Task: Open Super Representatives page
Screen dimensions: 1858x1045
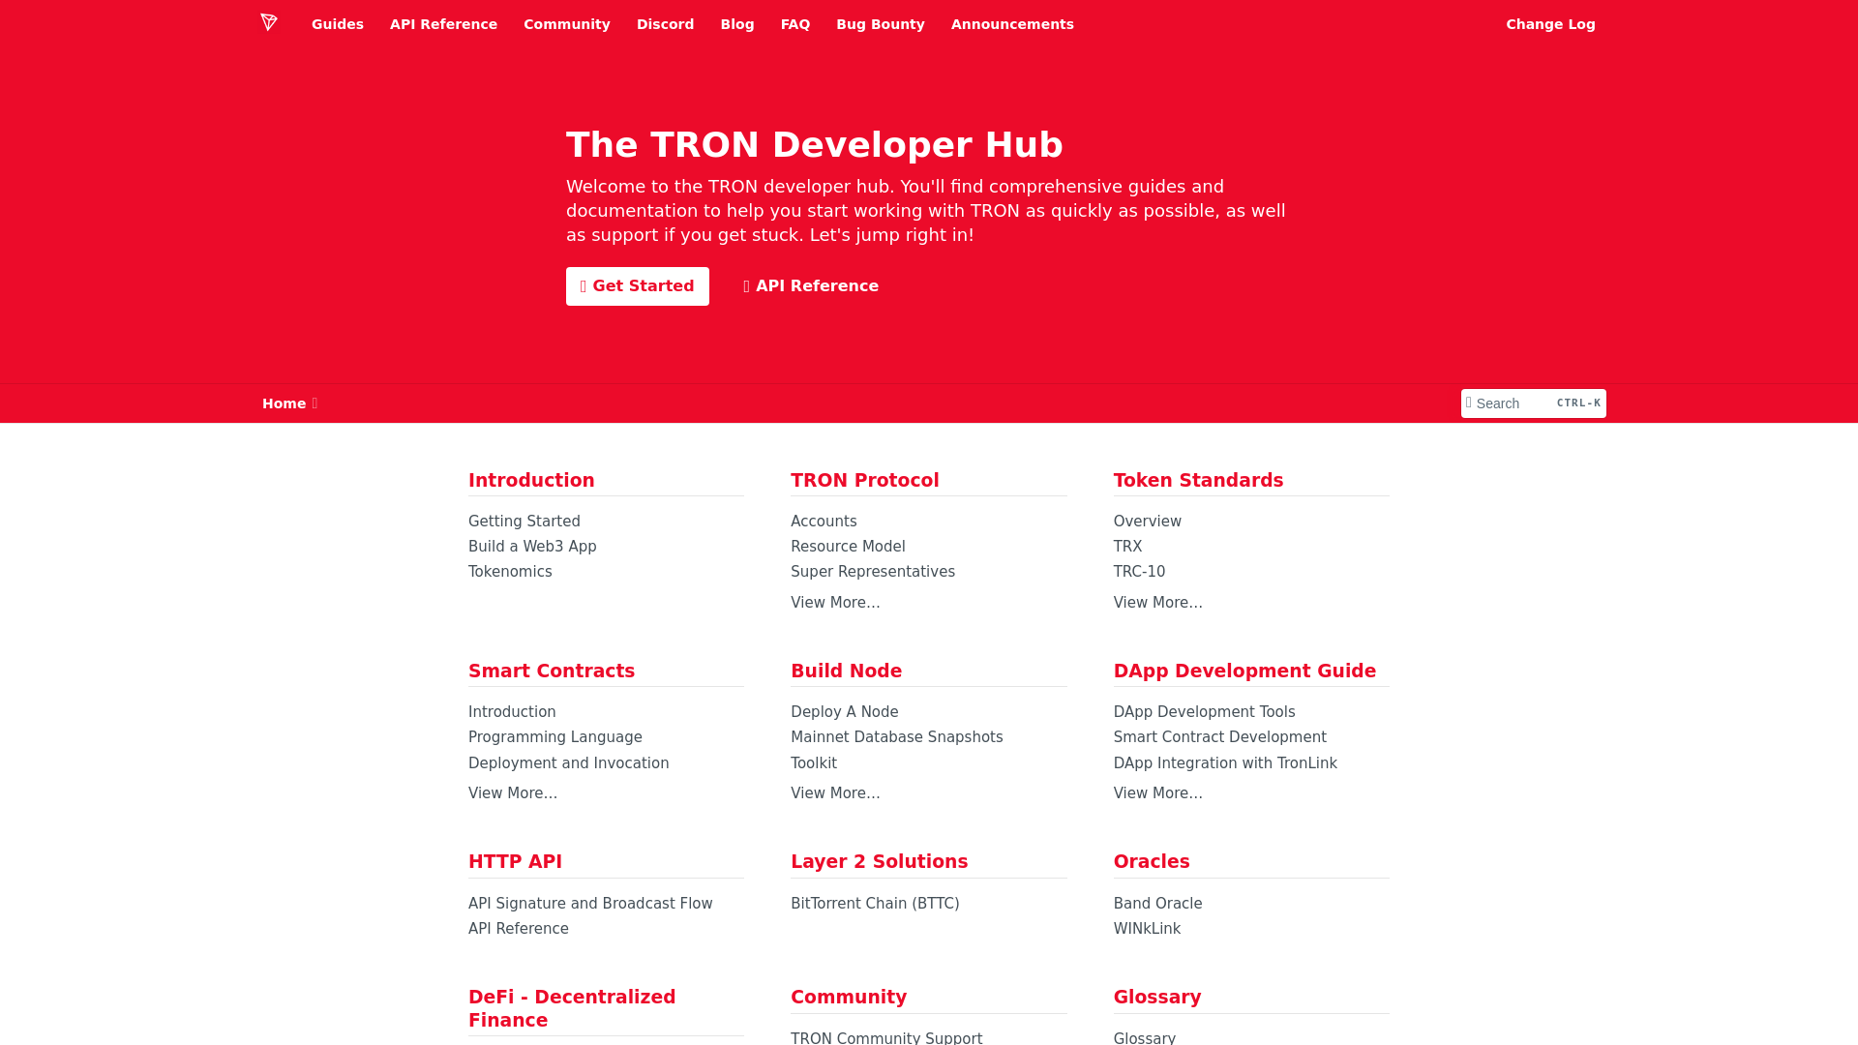Action: 873,572
